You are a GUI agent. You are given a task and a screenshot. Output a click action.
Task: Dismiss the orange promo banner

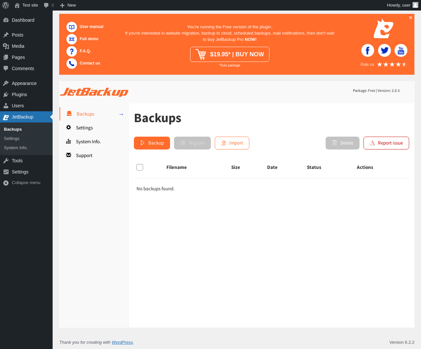410,18
